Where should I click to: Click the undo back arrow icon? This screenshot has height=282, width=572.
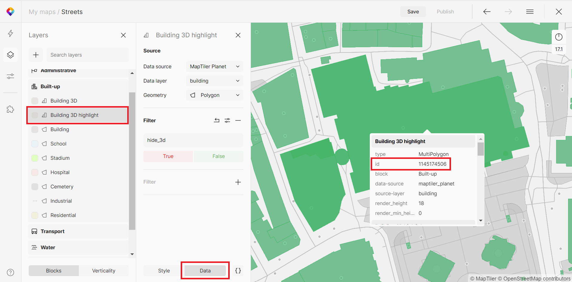point(487,12)
